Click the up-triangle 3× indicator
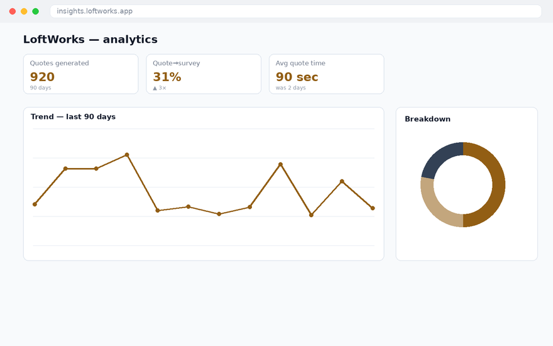The height and width of the screenshot is (346, 553). coord(160,88)
